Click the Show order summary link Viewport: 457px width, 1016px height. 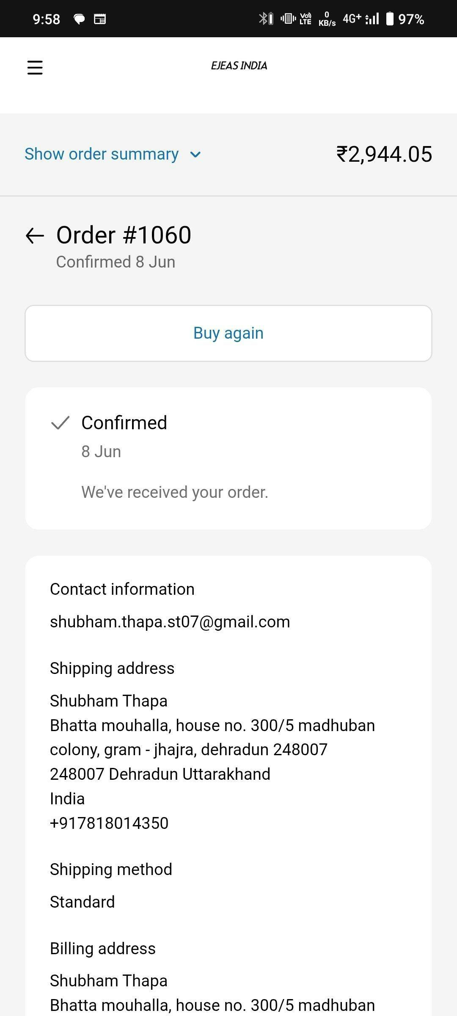pos(102,154)
